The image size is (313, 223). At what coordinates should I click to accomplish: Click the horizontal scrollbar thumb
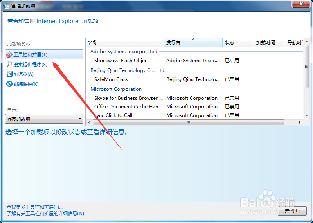click(x=189, y=122)
